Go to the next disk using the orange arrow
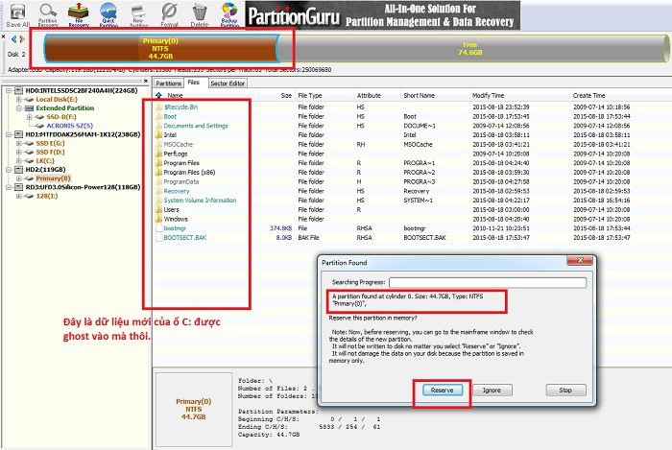Image resolution: width=672 pixels, height=450 pixels. [22, 39]
